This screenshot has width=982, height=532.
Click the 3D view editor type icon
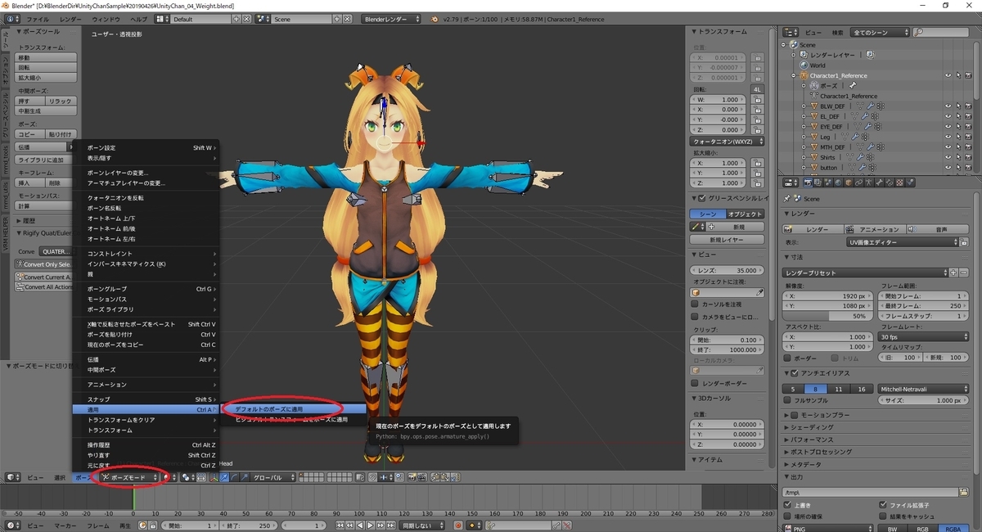pyautogui.click(x=11, y=476)
